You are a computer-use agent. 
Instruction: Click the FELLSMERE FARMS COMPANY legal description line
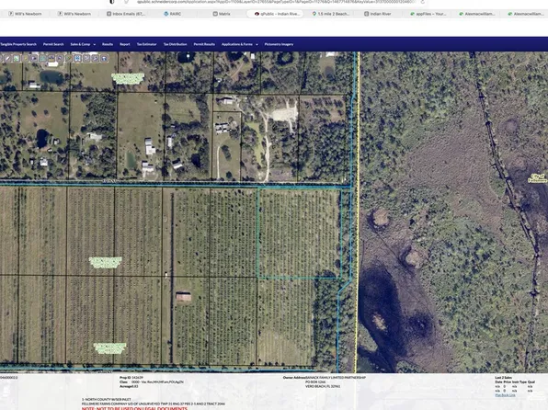[x=154, y=404]
